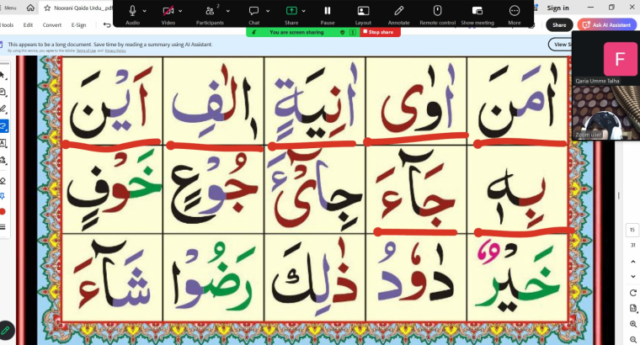Choose the selection arrow tool in left toolbar
Screen dimensions: 640x345
point(3,76)
